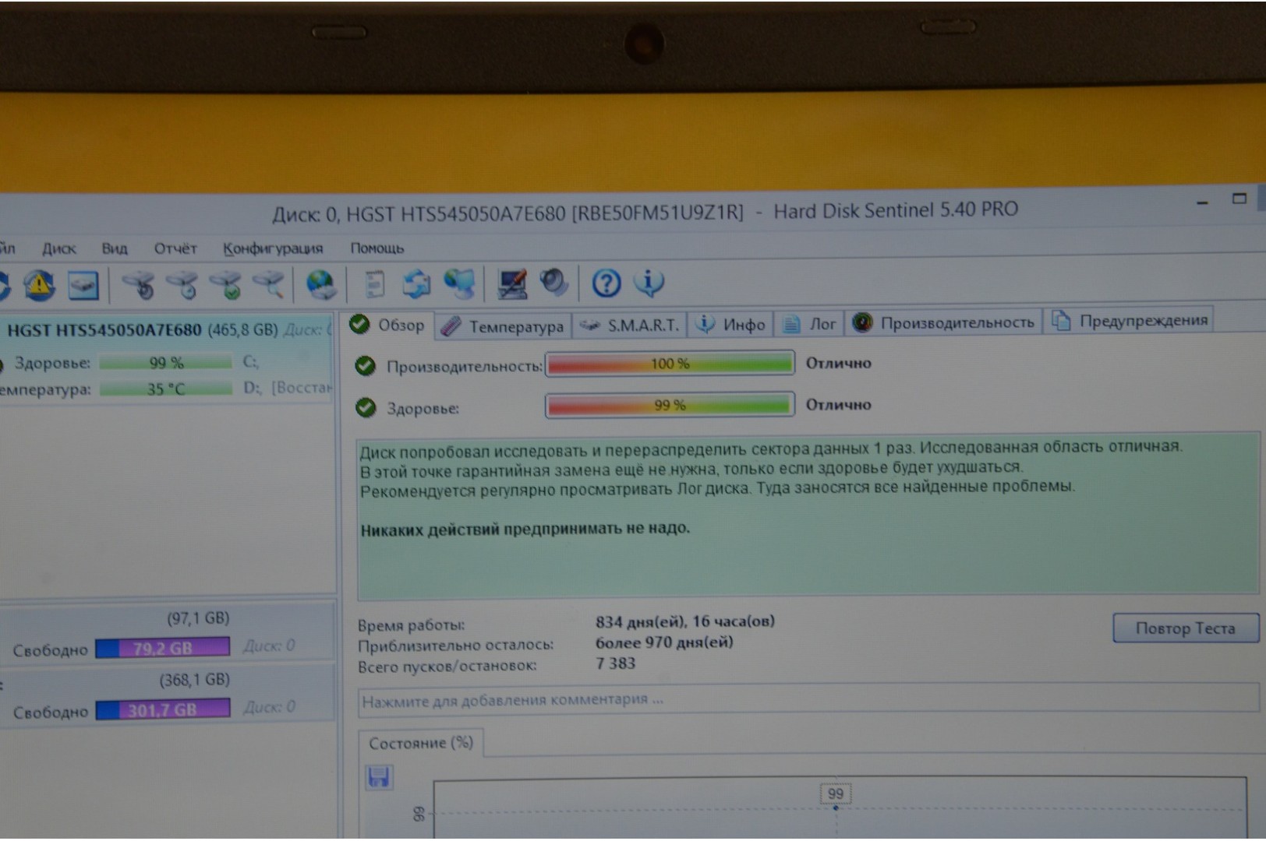Click the computer with screwdriver configuration icon

click(511, 283)
